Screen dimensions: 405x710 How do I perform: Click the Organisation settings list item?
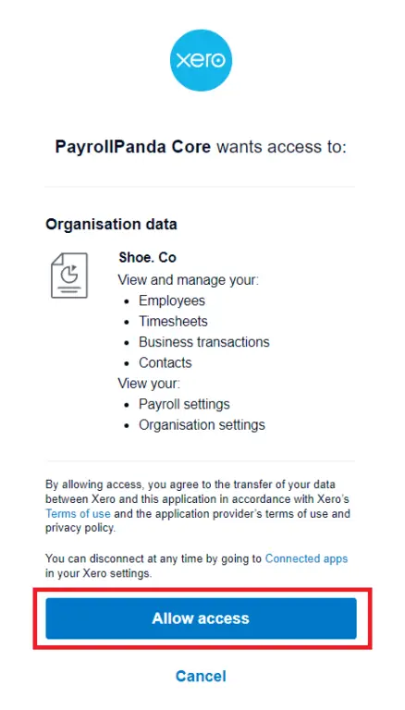point(202,424)
